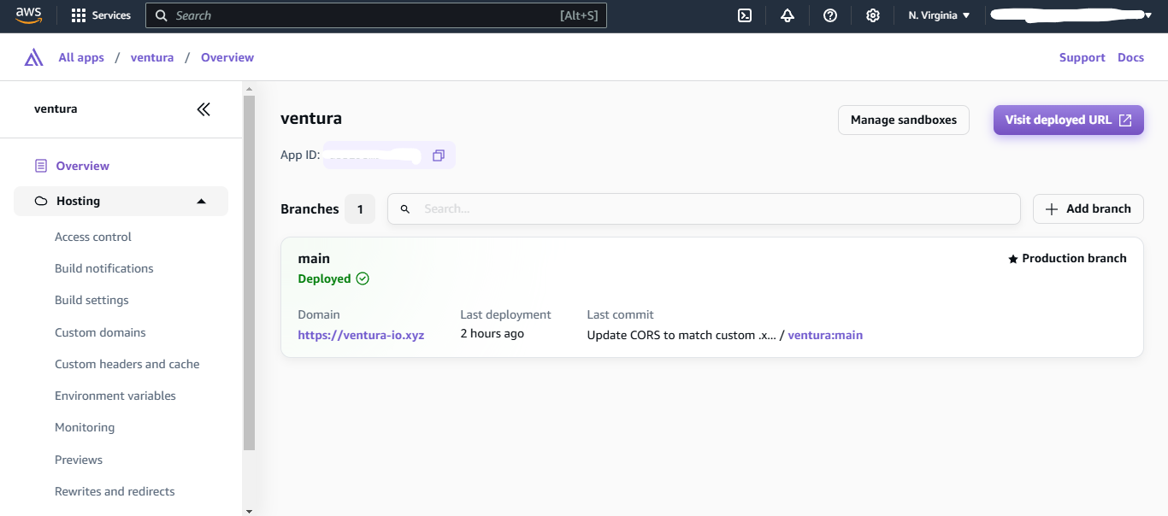Screen dimensions: 1168x516
Task: Click the green Deployed checkmark icon
Action: 363,279
